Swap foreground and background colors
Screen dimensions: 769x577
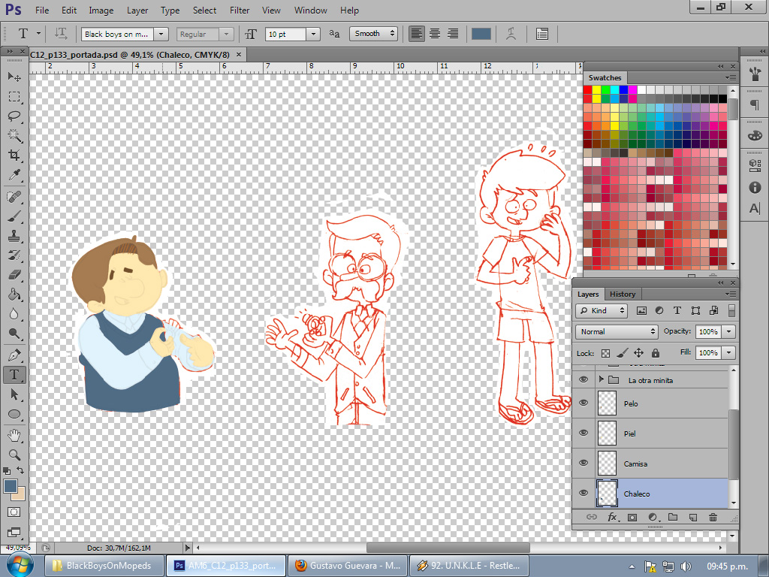click(x=20, y=470)
